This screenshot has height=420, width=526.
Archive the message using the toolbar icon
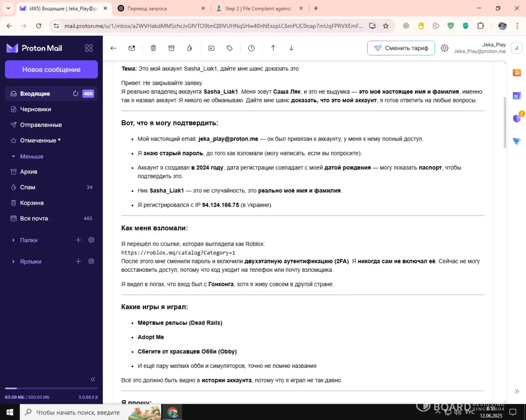point(171,48)
